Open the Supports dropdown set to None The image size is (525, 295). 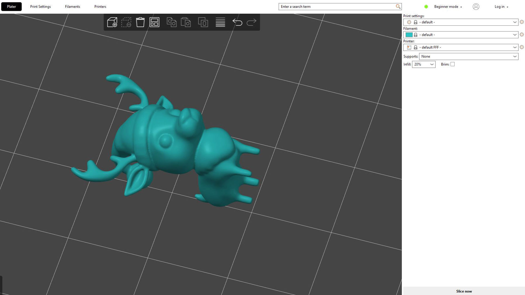click(x=469, y=57)
